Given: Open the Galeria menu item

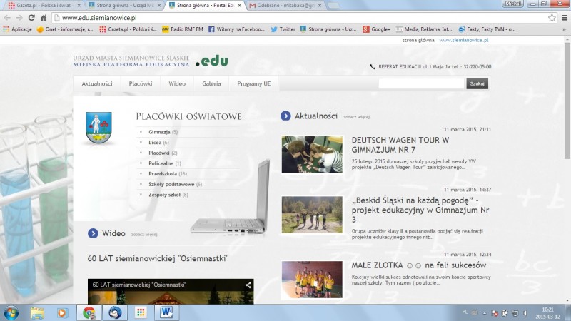Looking at the screenshot, I should click(211, 83).
